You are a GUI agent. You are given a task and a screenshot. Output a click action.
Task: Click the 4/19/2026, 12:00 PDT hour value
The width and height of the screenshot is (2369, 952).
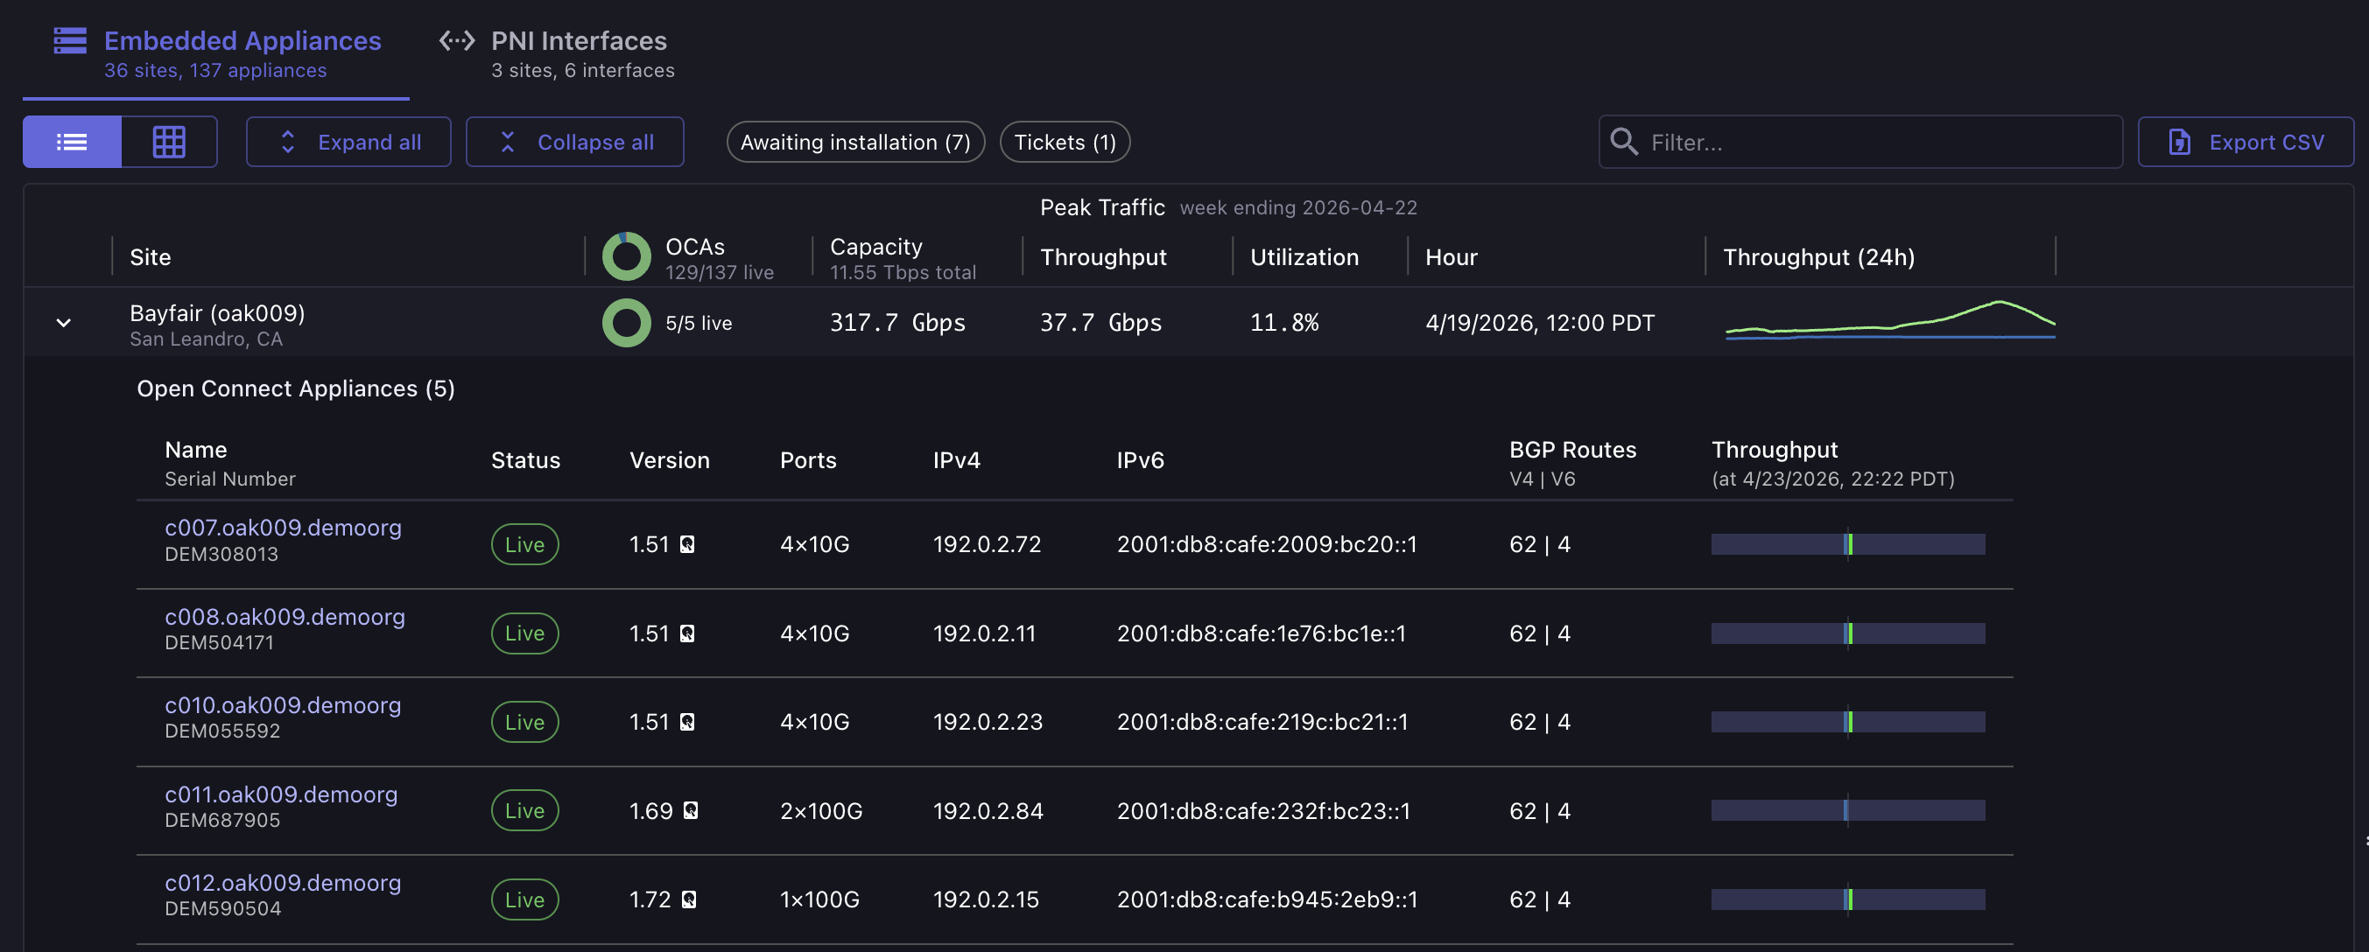coord(1539,323)
